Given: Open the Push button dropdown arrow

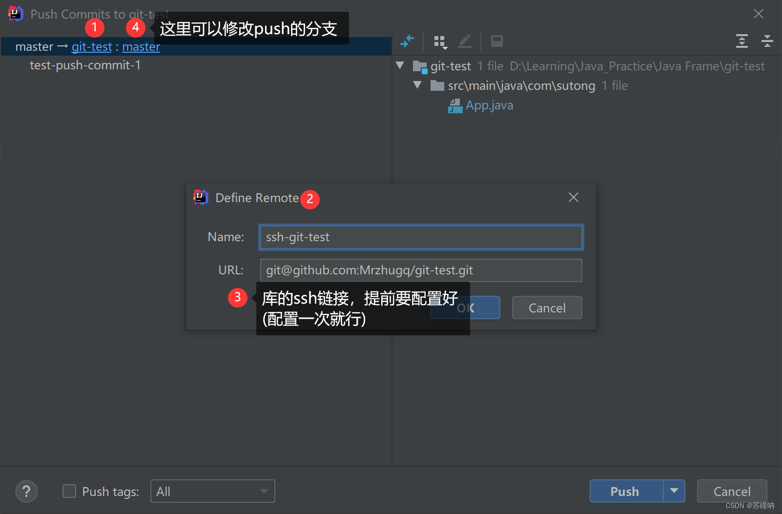Looking at the screenshot, I should pos(674,491).
